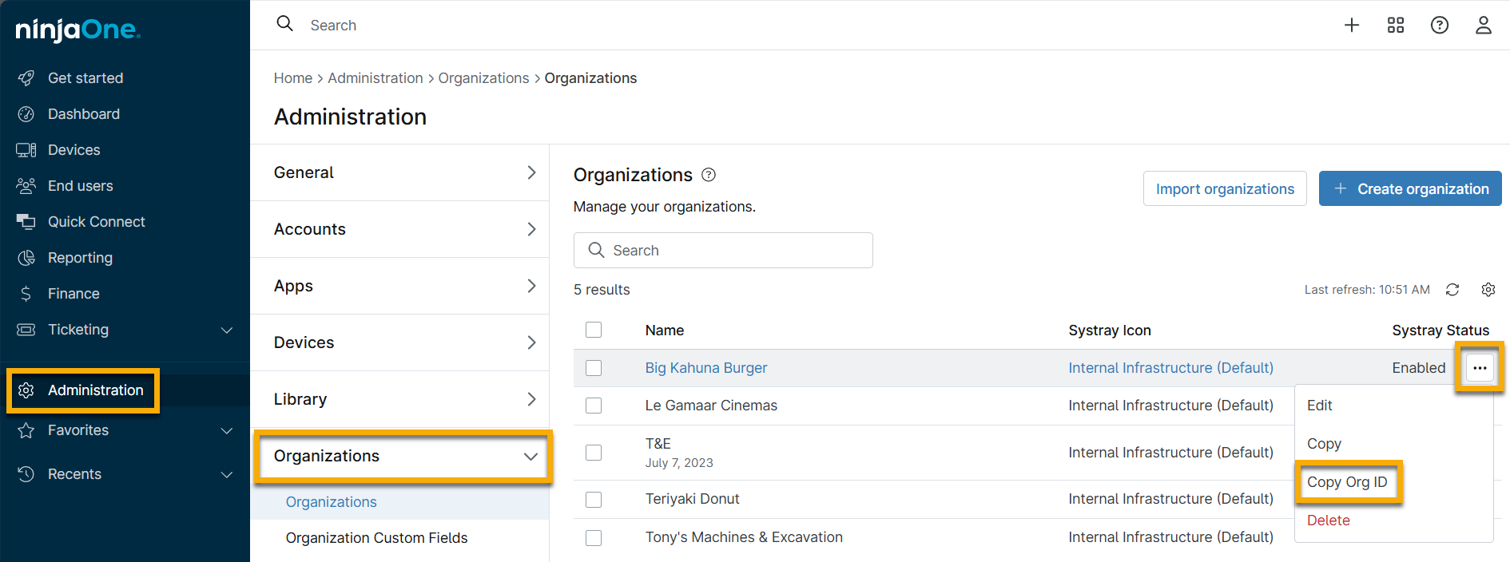Click the top bar search magnifier icon

285,24
